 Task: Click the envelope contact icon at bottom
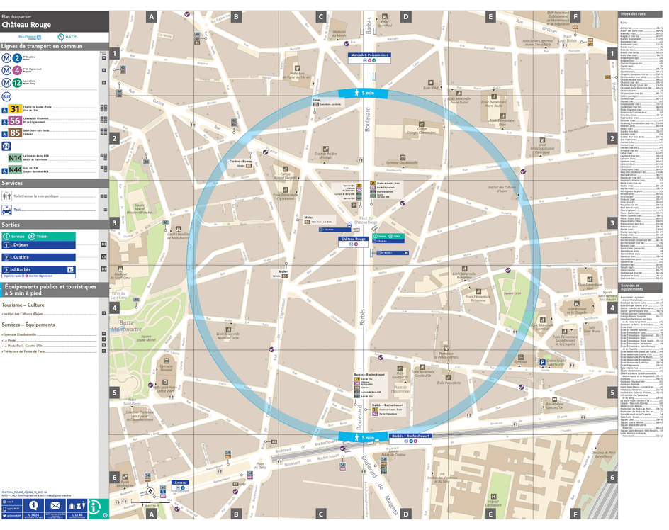(54, 505)
